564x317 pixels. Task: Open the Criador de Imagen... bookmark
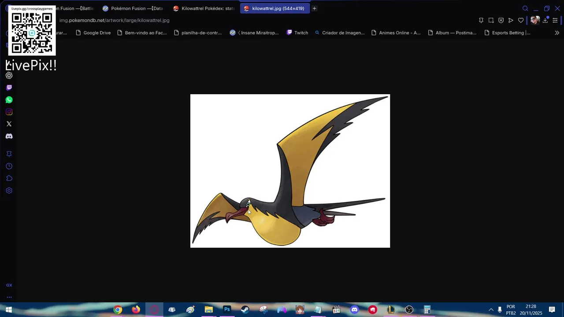339,33
